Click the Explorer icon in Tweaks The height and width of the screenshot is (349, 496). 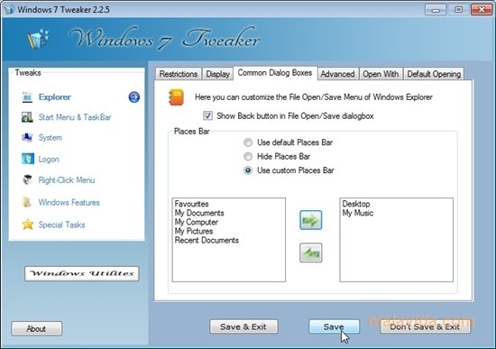(x=27, y=97)
